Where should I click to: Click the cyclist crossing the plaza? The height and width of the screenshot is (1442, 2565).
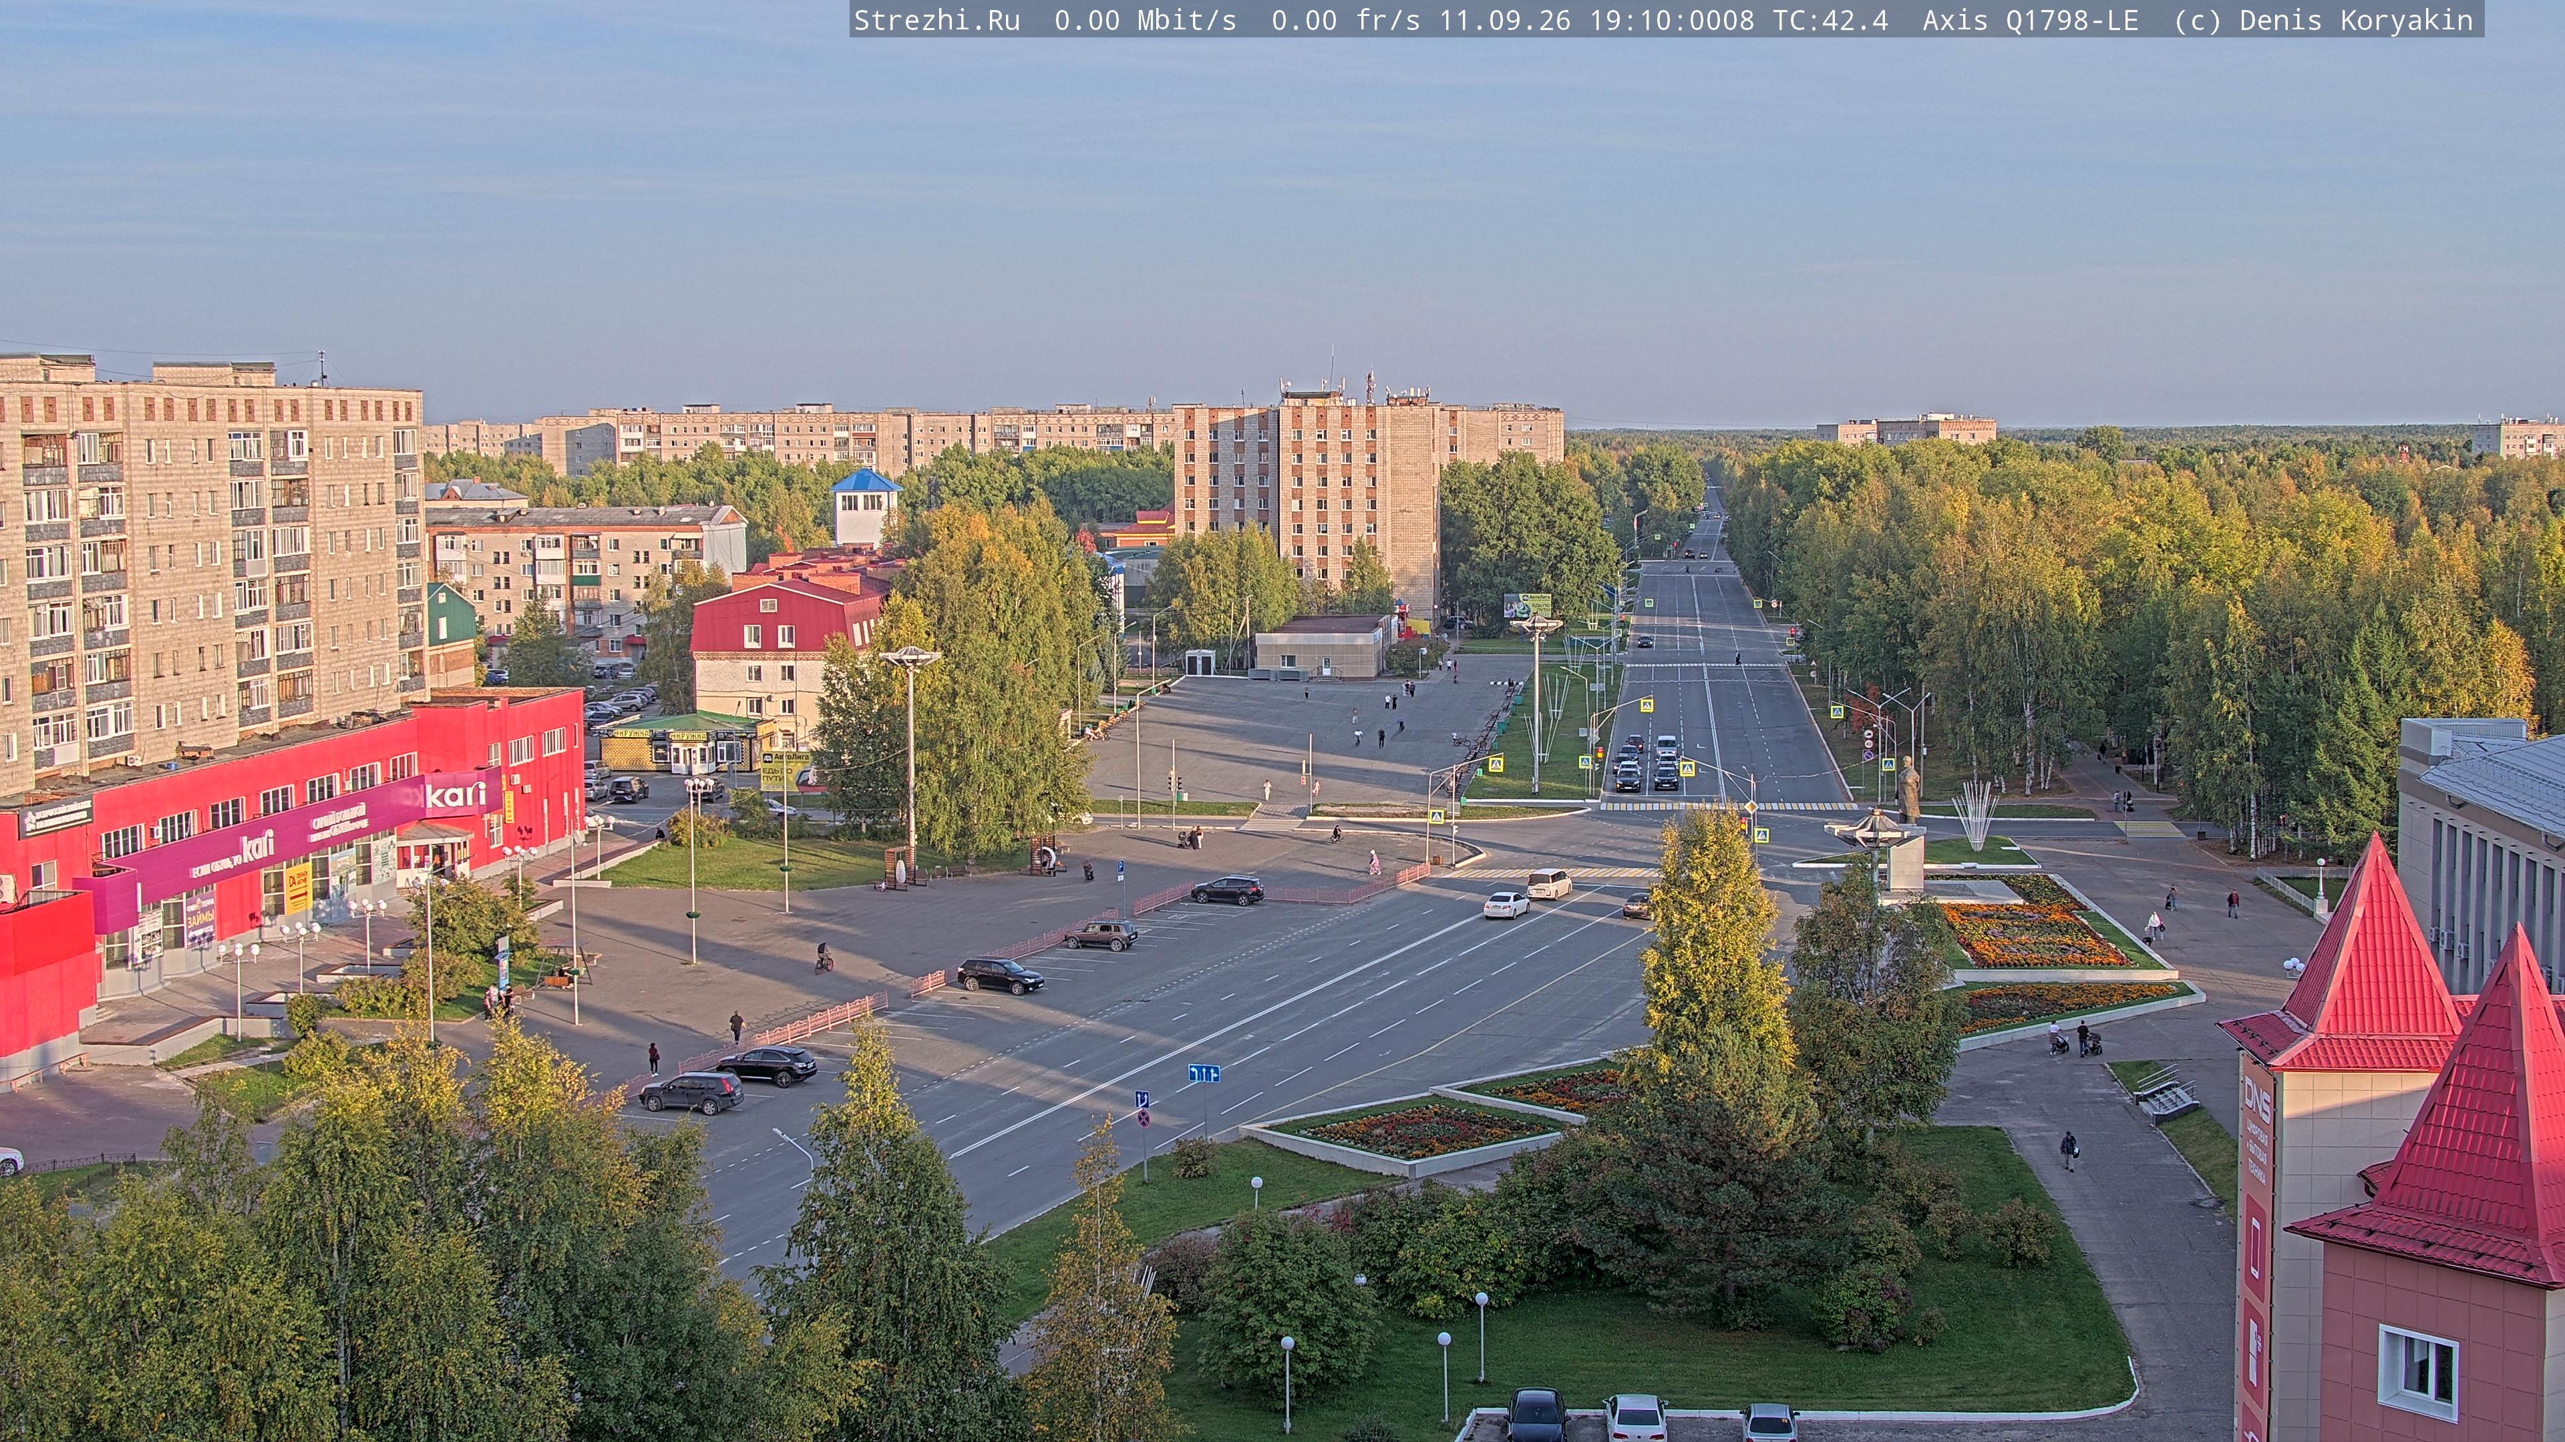point(824,957)
